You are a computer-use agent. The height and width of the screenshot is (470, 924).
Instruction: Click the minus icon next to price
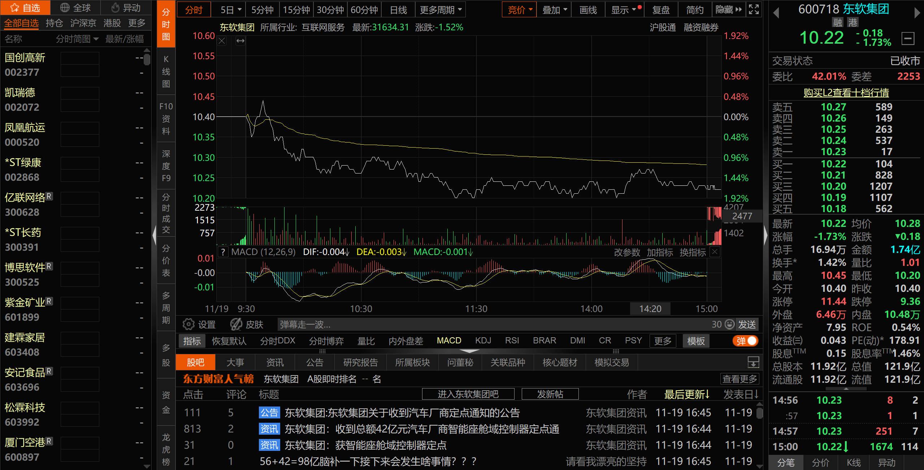point(908,38)
